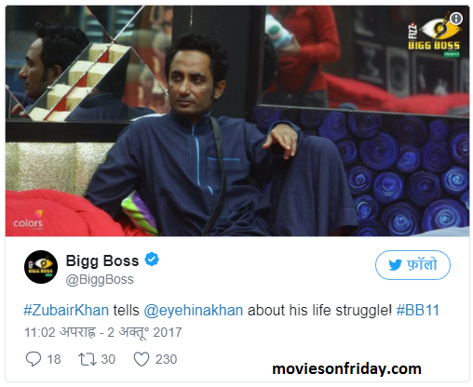Click the reply speech bubble icon
Screen dimensions: 473x387
34,359
